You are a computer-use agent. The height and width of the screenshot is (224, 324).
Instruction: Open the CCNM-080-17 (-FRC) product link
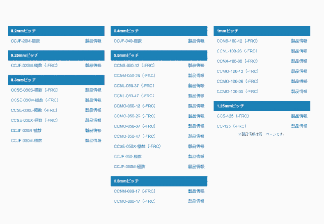point(134,192)
